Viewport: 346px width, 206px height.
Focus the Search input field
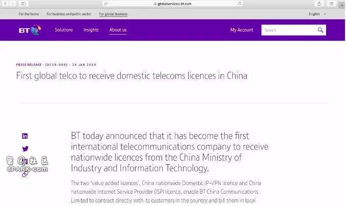[x=289, y=30]
